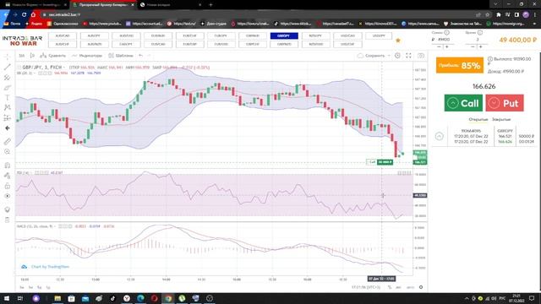This screenshot has width=541, height=304.
Task: Select the ruler measure tool
Action: point(8,141)
